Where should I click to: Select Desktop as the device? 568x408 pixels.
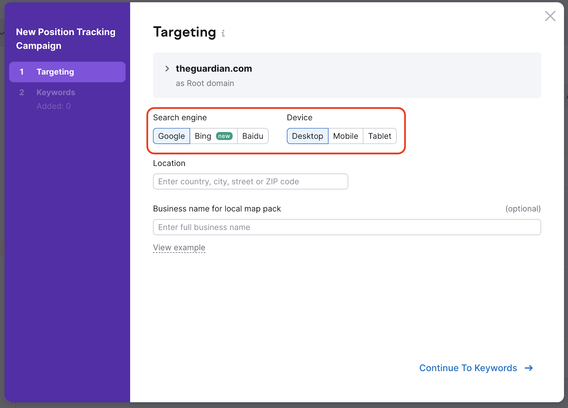(x=307, y=136)
